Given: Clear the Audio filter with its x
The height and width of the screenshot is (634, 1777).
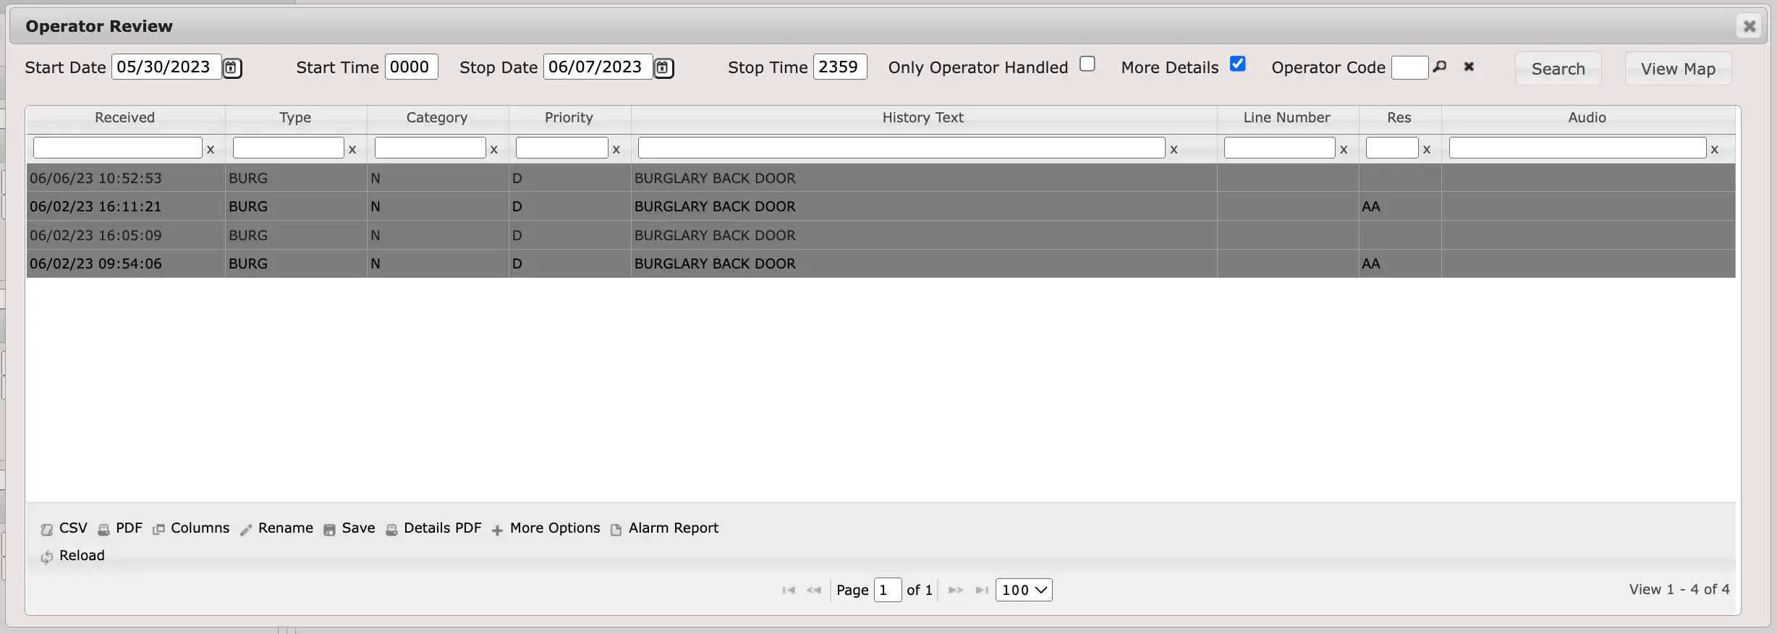Looking at the screenshot, I should pyautogui.click(x=1714, y=149).
